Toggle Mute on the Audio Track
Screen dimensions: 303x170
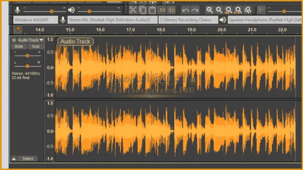coord(19,46)
